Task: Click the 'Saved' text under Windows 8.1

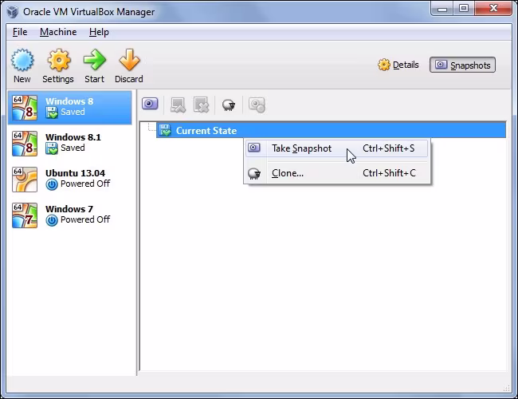Action: pos(73,148)
